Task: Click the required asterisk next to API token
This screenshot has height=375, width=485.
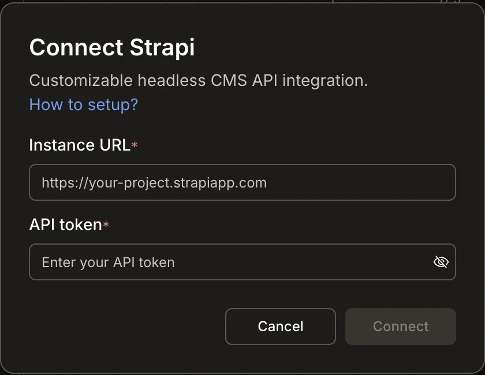Action: click(x=105, y=225)
